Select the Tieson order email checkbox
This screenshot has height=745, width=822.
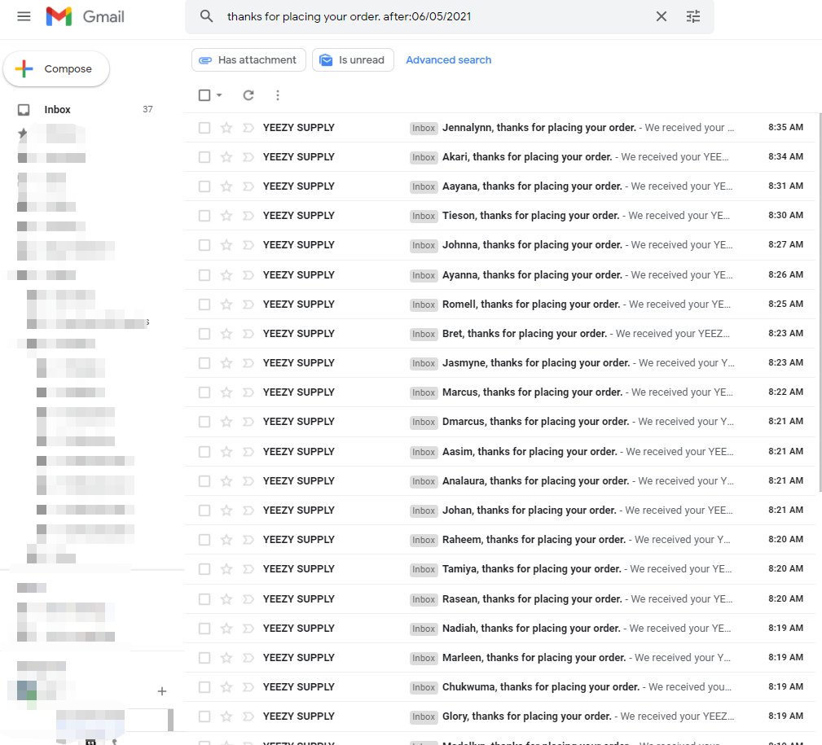(x=204, y=216)
